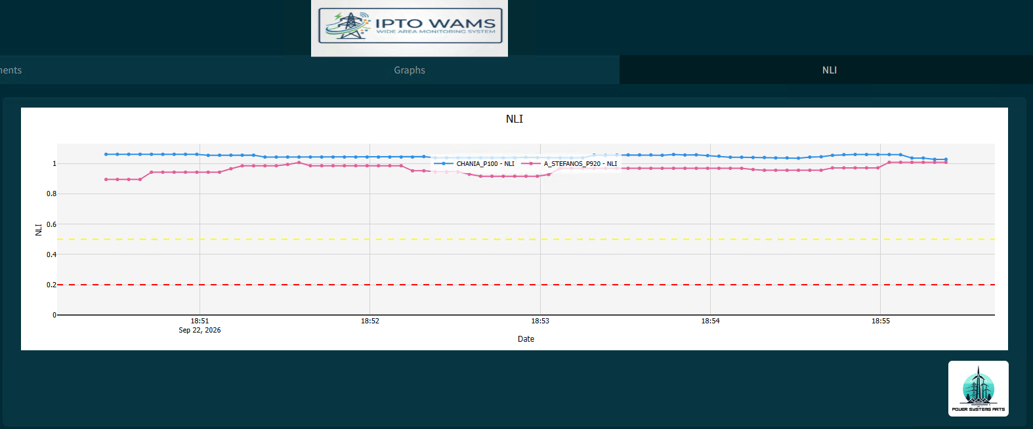The width and height of the screenshot is (1033, 429).
Task: Click the yellow dashed threshold line
Action: tap(526, 239)
